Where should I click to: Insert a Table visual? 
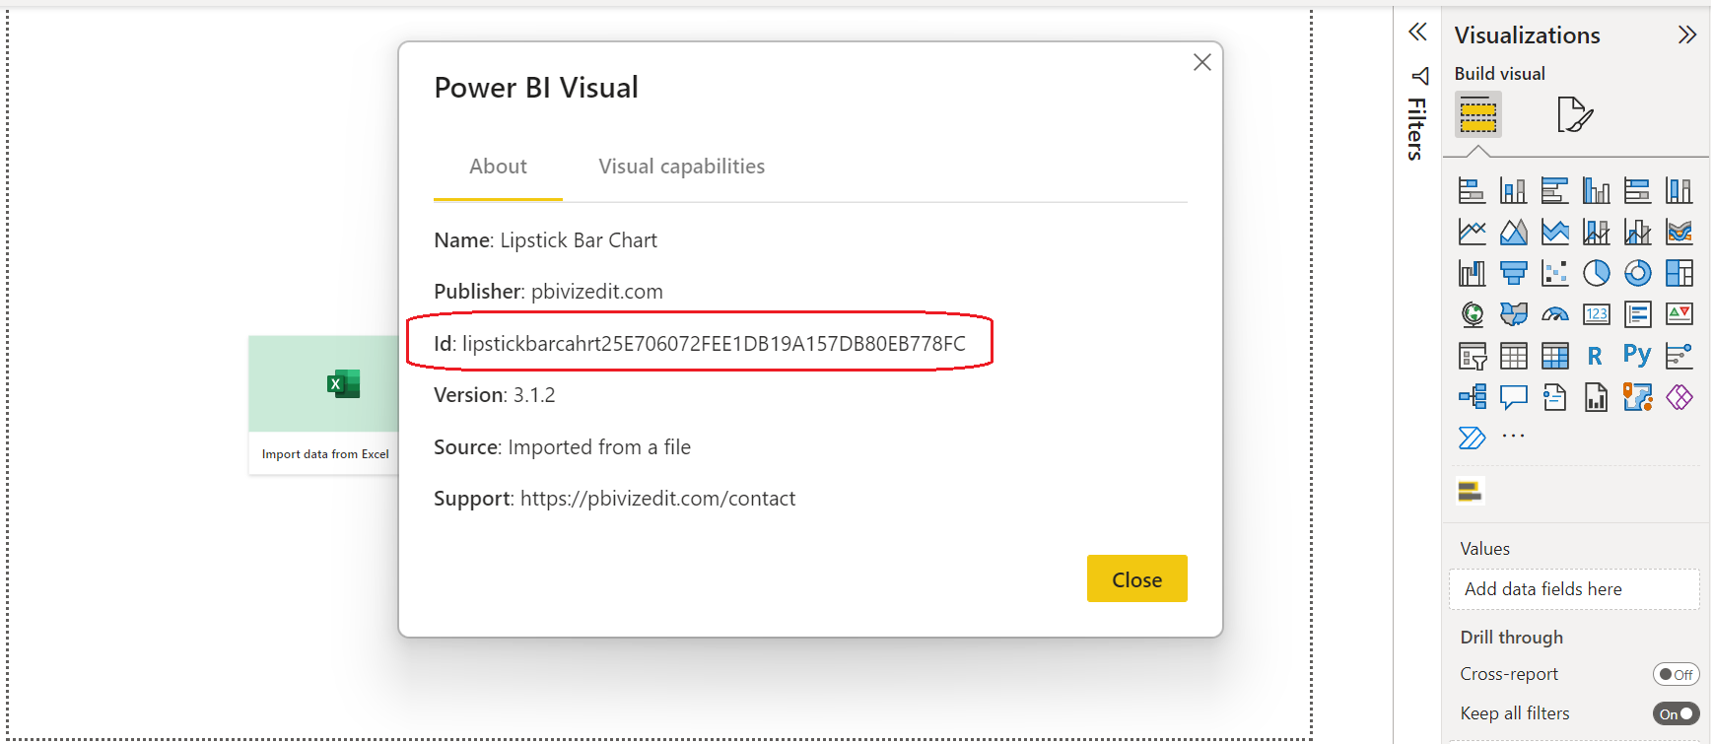click(x=1513, y=356)
